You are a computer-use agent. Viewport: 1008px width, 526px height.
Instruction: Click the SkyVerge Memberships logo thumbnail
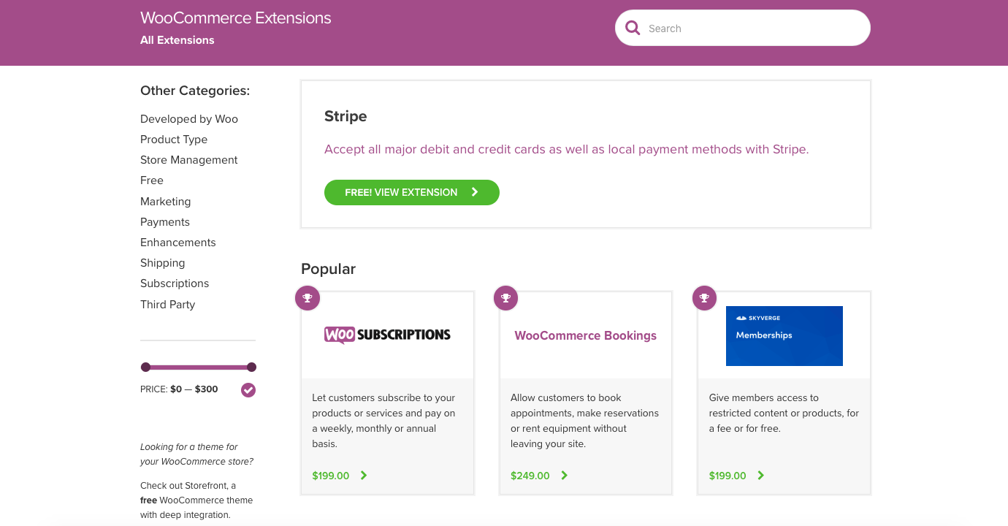[784, 335]
